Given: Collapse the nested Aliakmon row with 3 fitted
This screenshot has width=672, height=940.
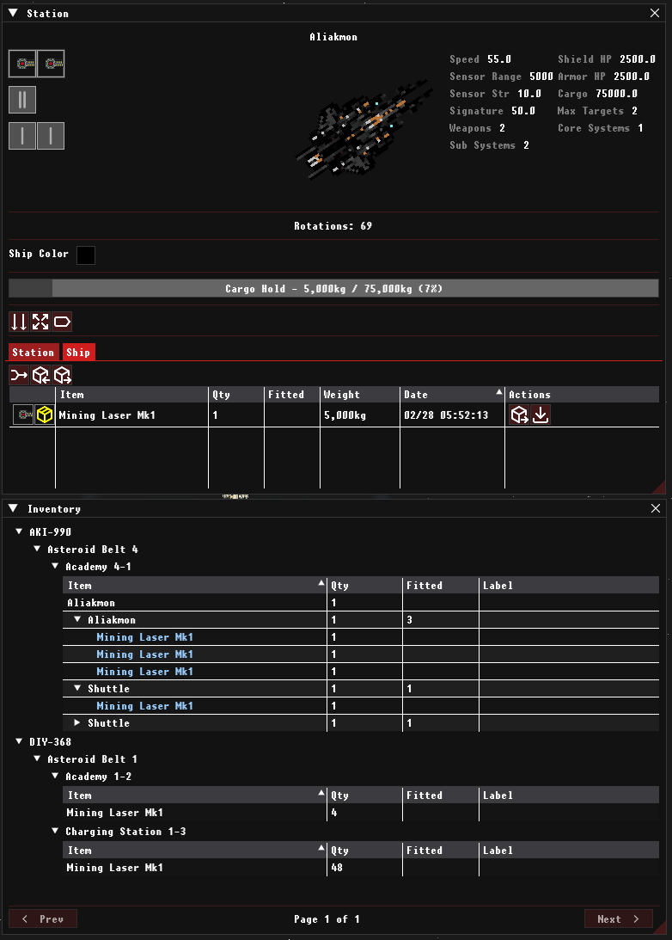Looking at the screenshot, I should [x=77, y=620].
